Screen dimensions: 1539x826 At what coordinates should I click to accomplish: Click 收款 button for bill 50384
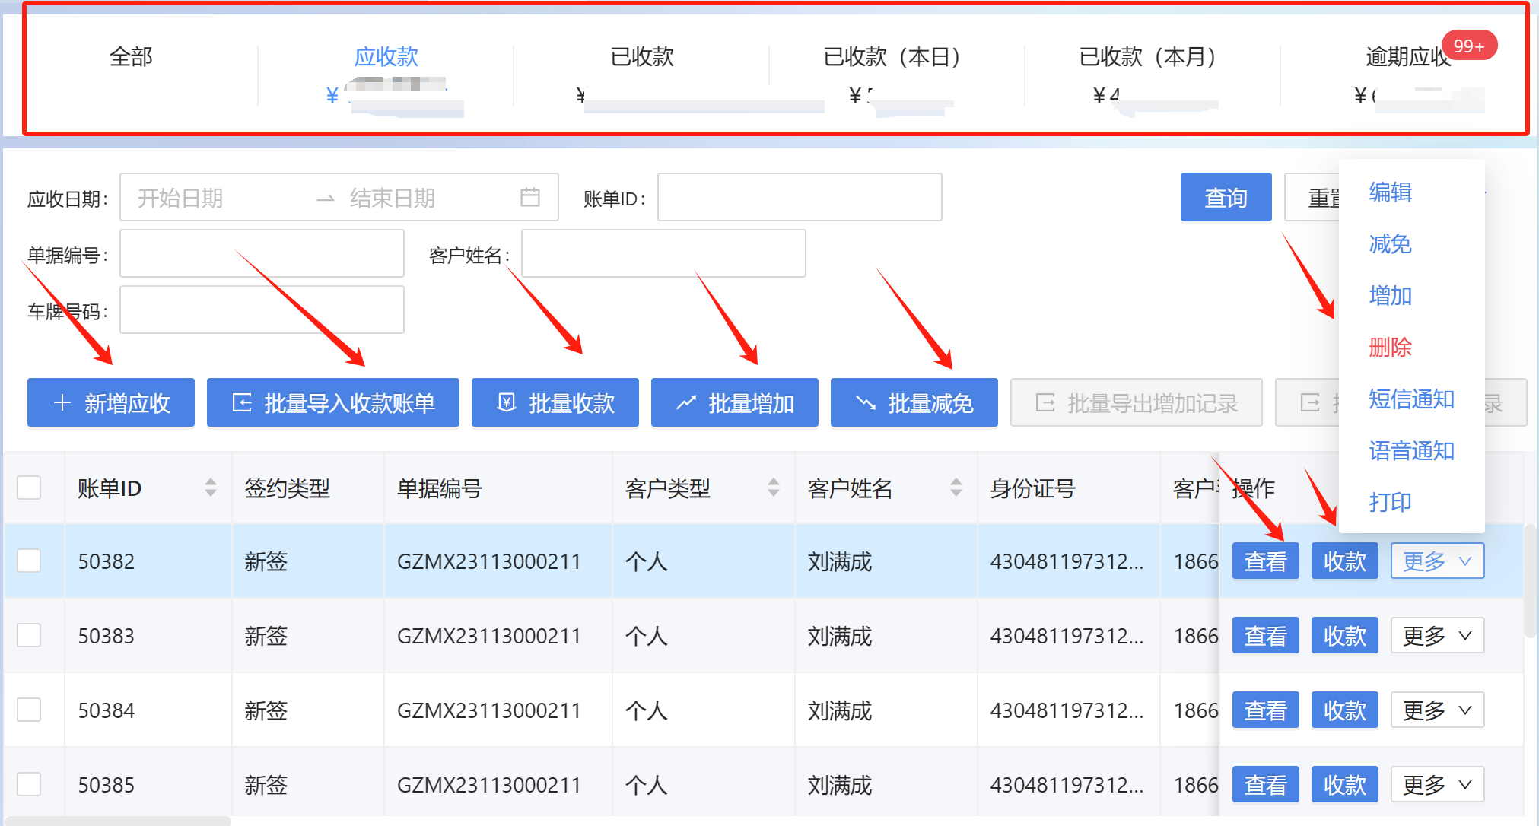coord(1344,710)
